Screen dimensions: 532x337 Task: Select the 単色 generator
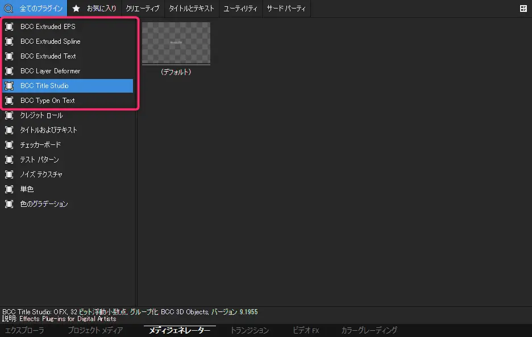click(x=68, y=189)
